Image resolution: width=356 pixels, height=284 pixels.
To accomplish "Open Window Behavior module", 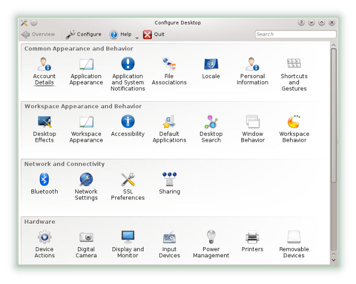I will (x=252, y=129).
